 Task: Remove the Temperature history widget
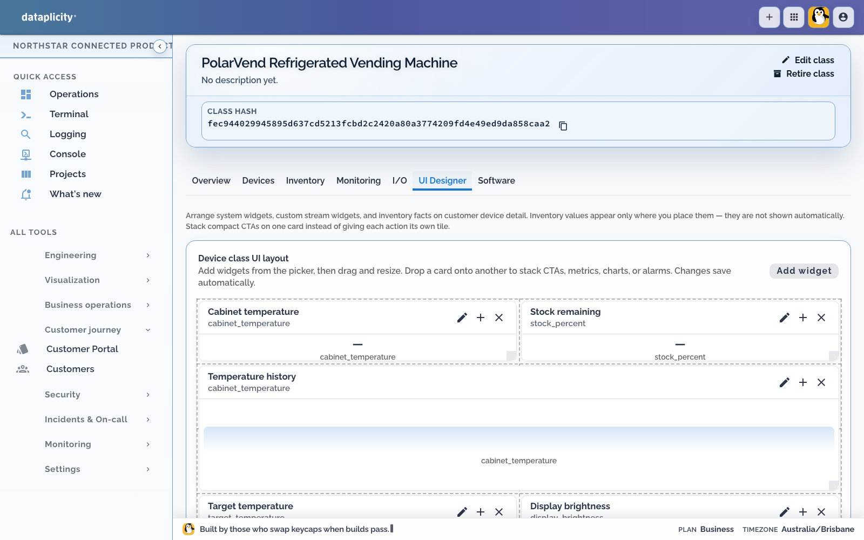tap(821, 382)
